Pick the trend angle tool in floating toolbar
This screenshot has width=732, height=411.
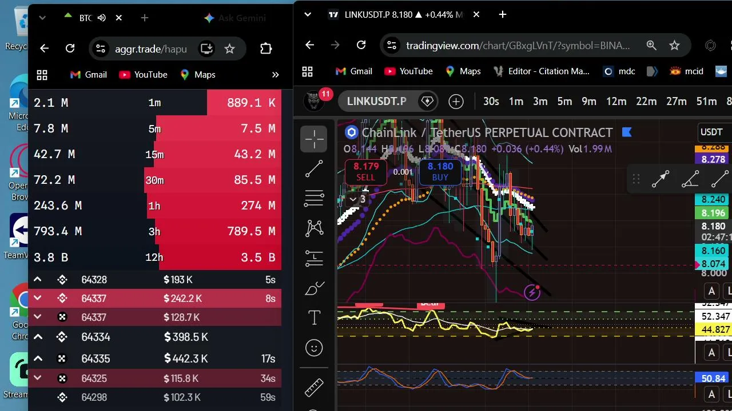(x=690, y=179)
